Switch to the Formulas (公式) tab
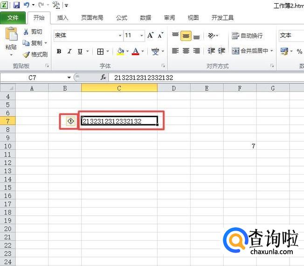 click(122, 18)
